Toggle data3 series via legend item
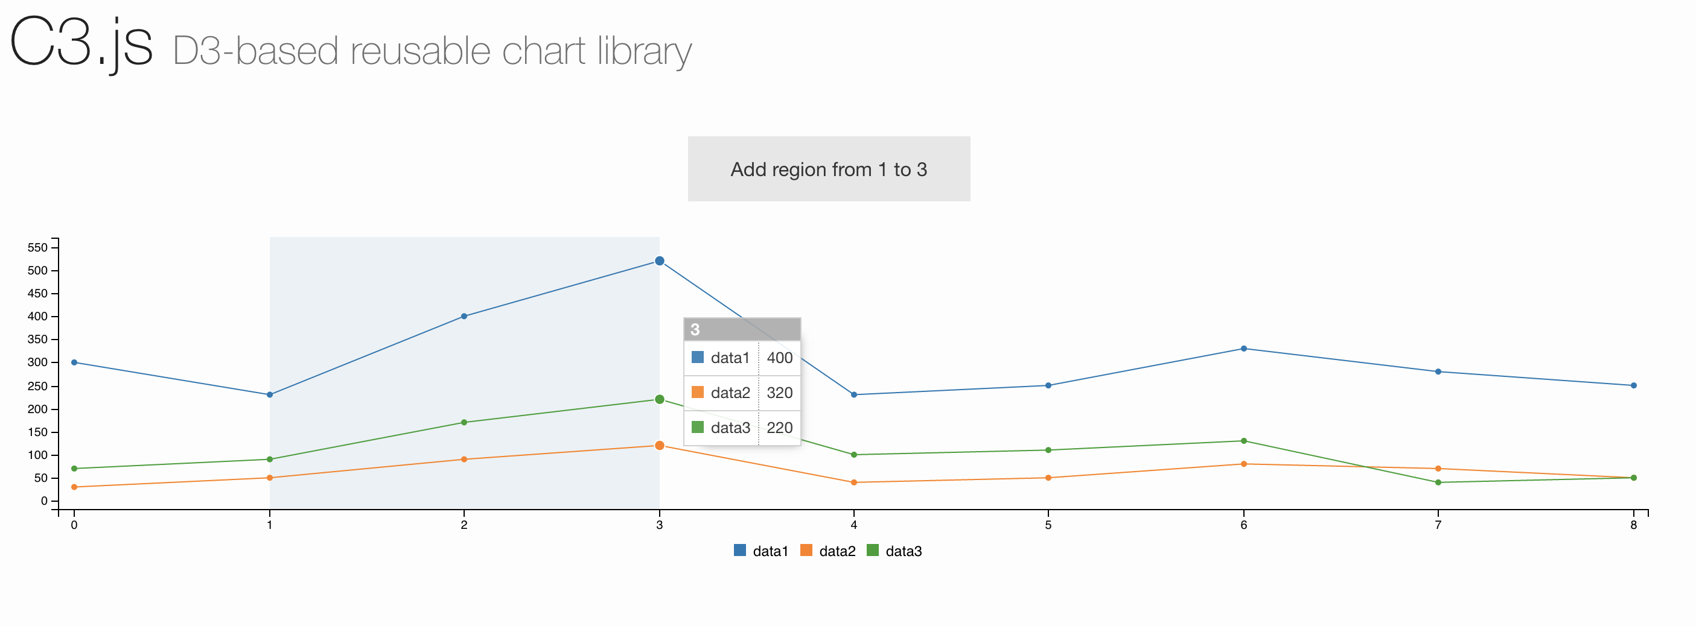The width and height of the screenshot is (1696, 626). [x=894, y=551]
